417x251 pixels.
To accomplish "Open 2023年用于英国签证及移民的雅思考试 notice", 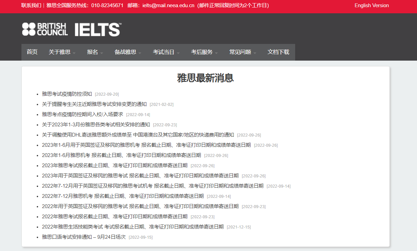I will click(140, 176).
